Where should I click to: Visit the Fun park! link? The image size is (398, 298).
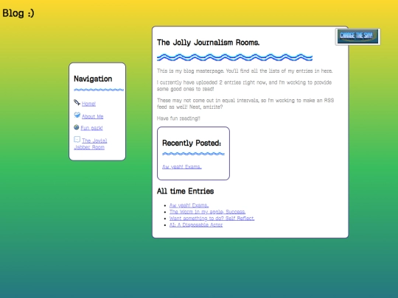[x=91, y=128]
